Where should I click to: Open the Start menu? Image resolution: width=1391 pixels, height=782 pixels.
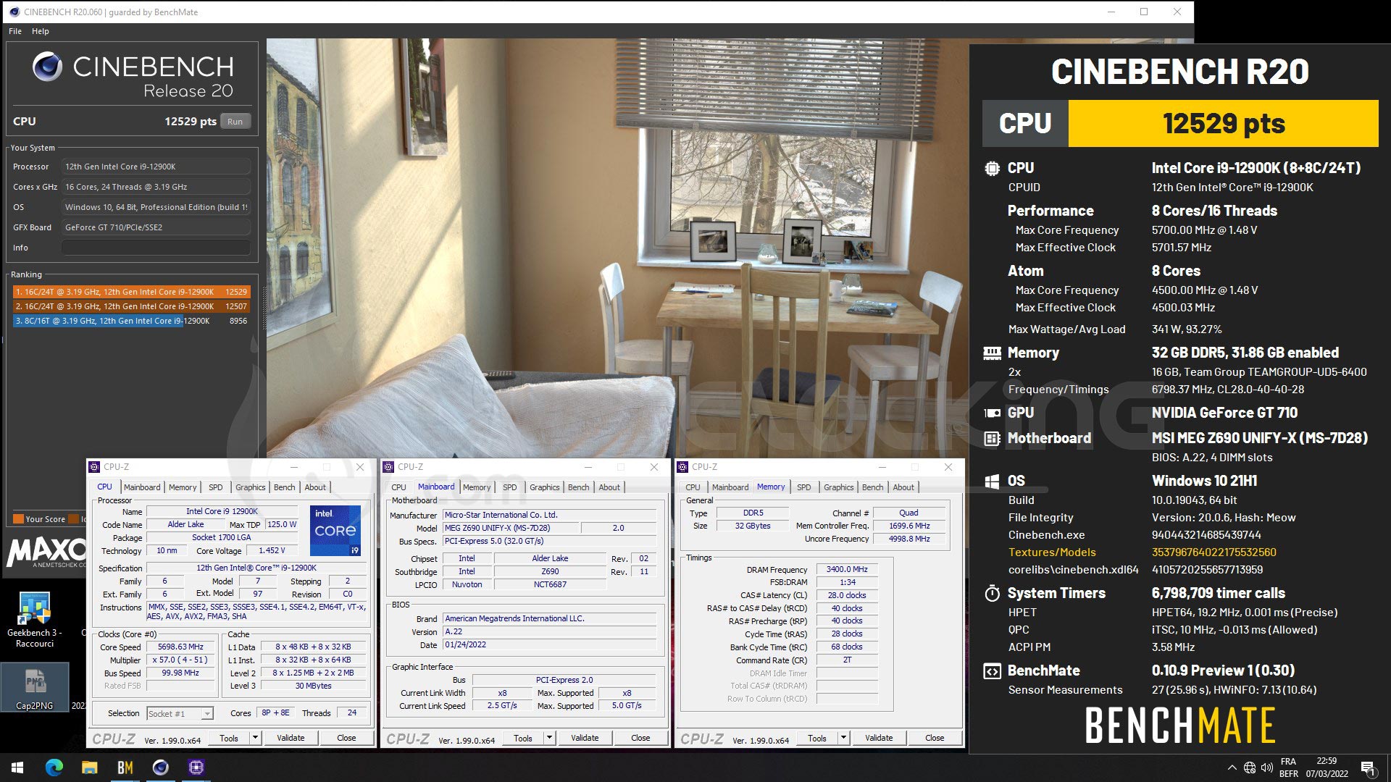pyautogui.click(x=17, y=768)
